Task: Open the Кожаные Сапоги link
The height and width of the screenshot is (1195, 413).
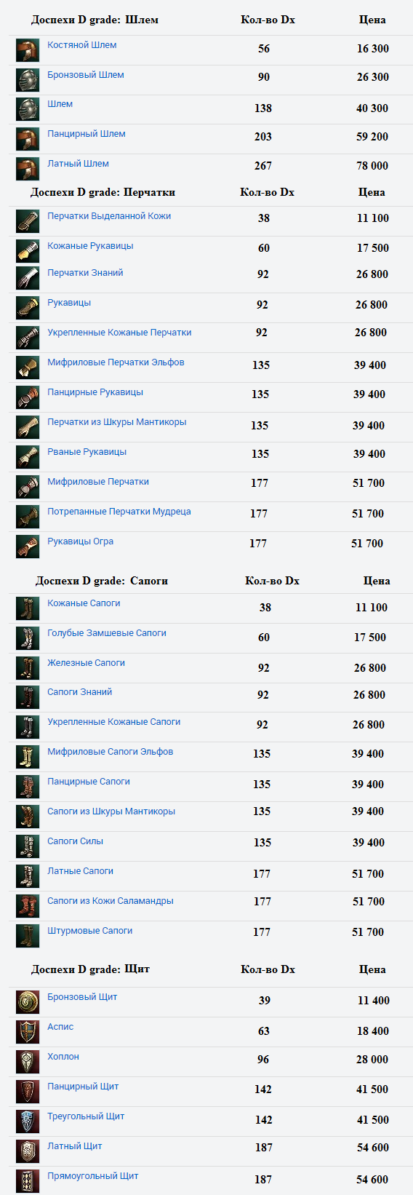Action: [x=84, y=603]
